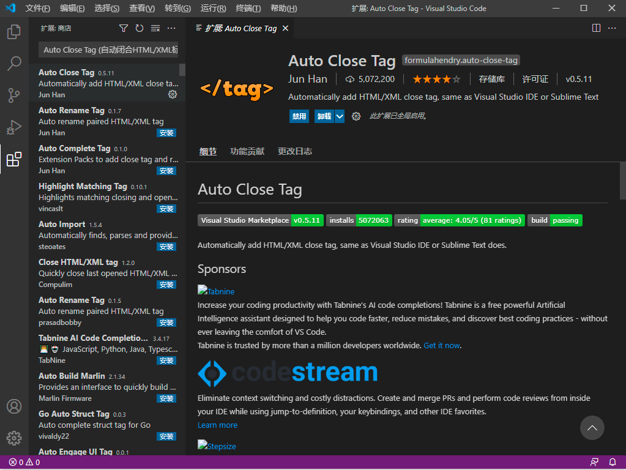The height and width of the screenshot is (470, 626).
Task: Click the build passing badge
Action: tap(555, 220)
